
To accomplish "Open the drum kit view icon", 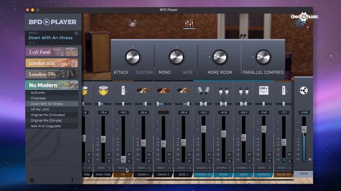I will coord(132,23).
